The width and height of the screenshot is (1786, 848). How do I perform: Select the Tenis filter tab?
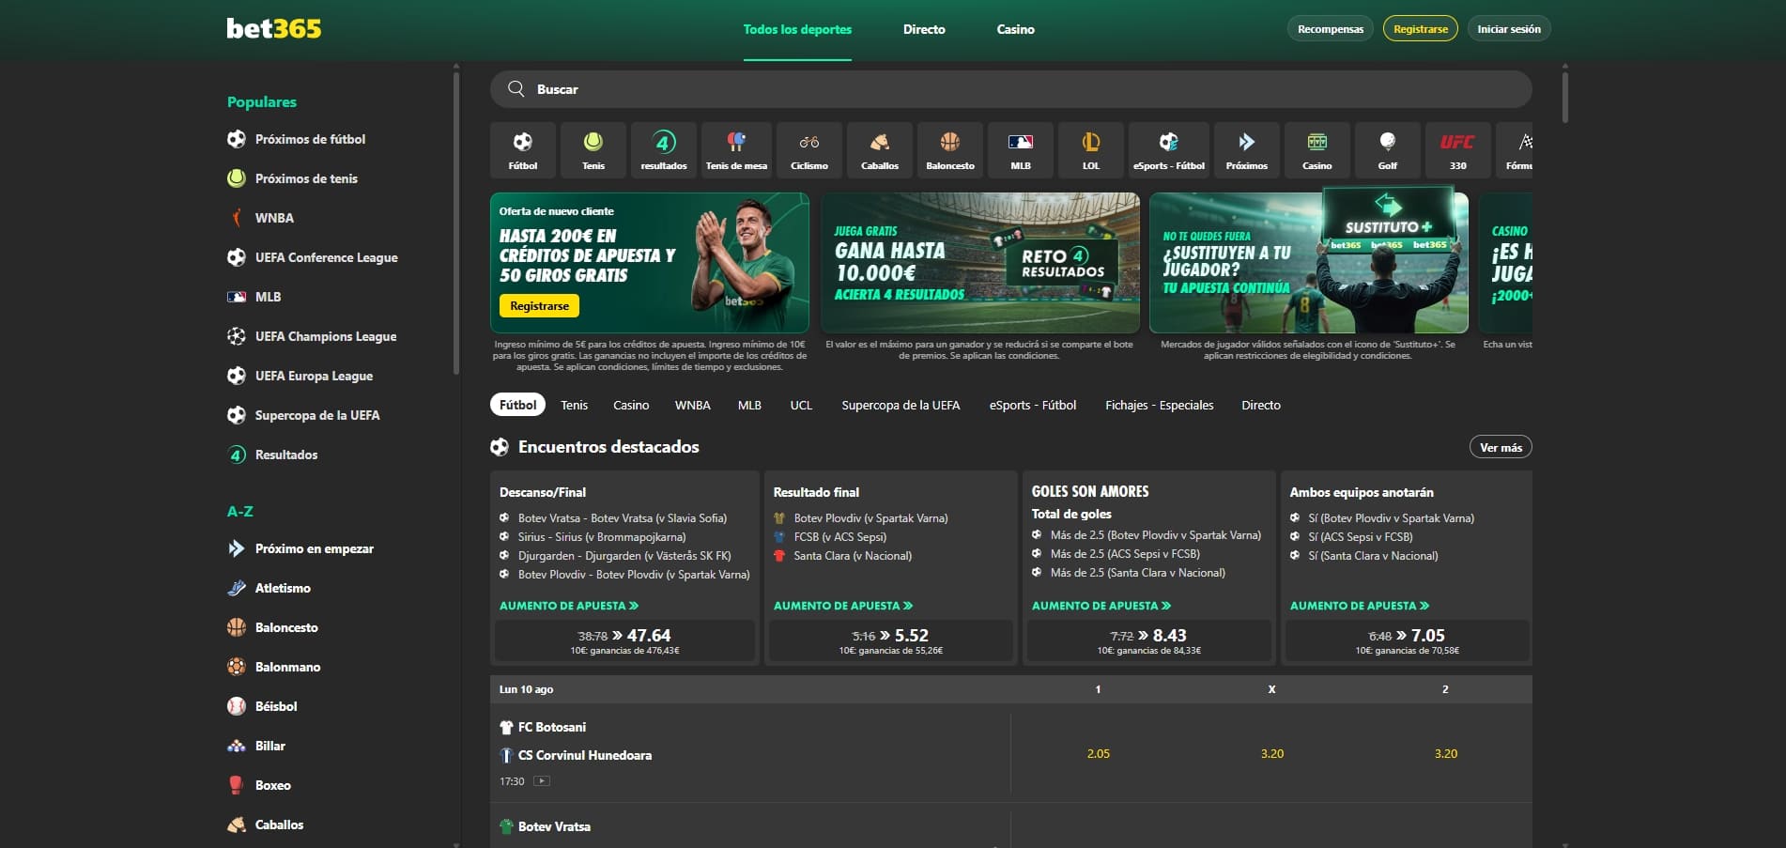[574, 405]
